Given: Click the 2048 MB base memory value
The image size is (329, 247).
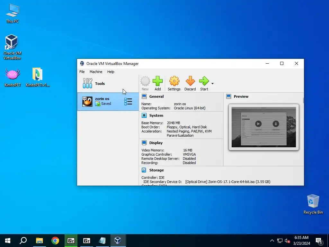Looking at the screenshot, I should coord(173,123).
